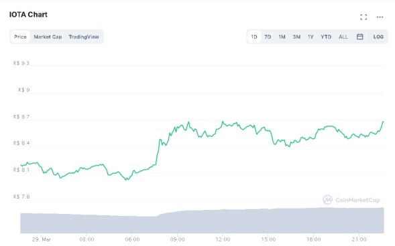
Task: Click the volume area near 12:00
Action: 223,221
